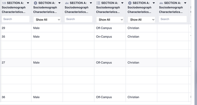The height and width of the screenshot is (105, 197).
Task: Expand Show All filter in second column
Action: pyautogui.click(x=47, y=20)
